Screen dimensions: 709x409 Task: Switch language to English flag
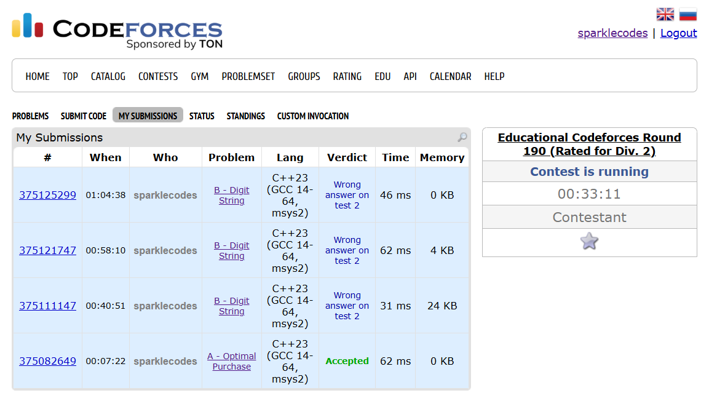665,15
